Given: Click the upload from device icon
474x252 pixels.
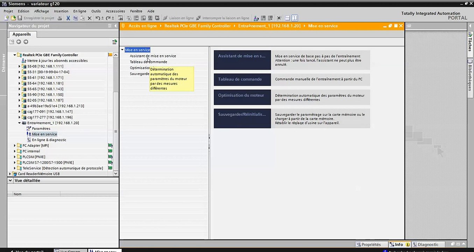Looking at the screenshot, I should point(143,18).
